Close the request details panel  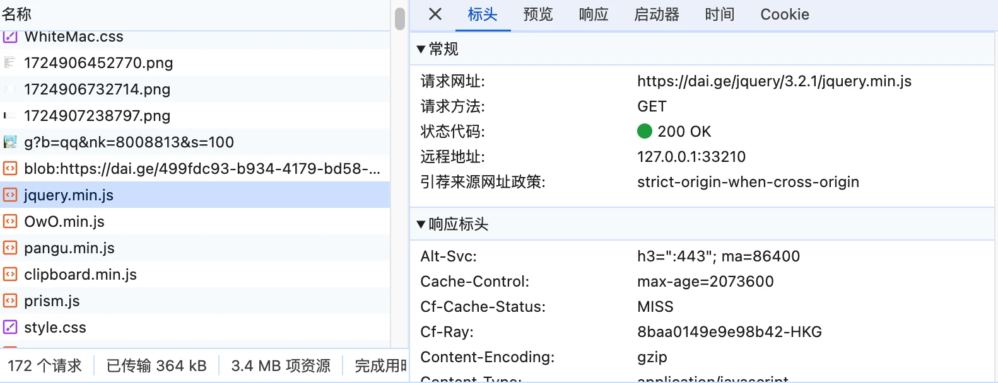pos(435,14)
